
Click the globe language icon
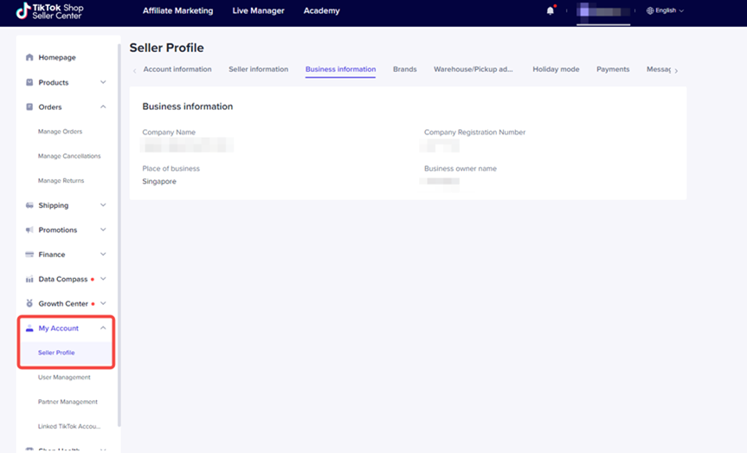click(x=650, y=10)
